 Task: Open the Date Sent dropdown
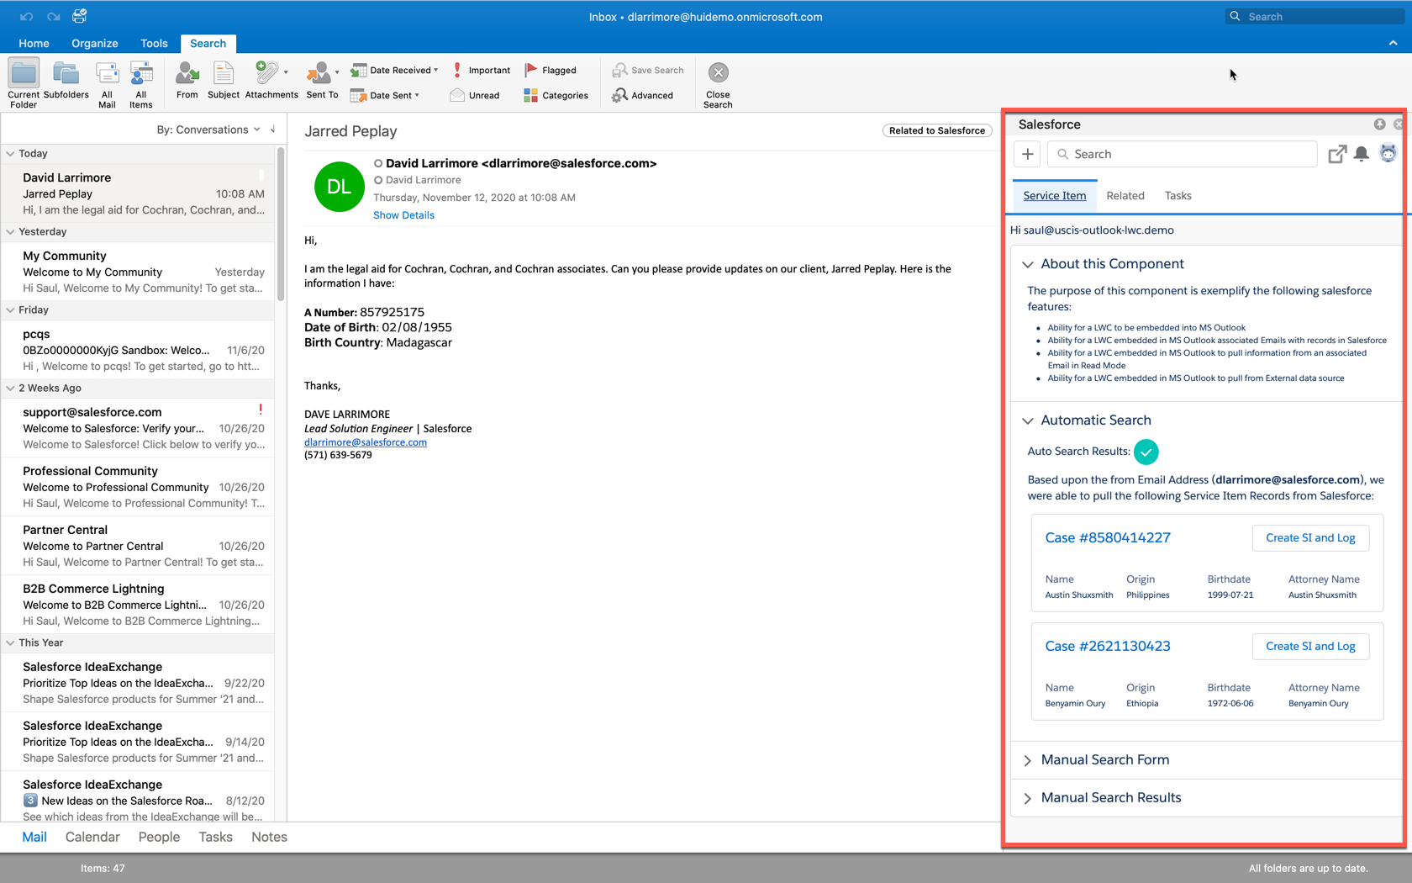385,95
